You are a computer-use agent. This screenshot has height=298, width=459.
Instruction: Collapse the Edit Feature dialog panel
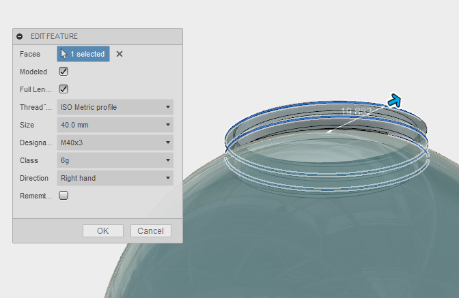(x=20, y=36)
